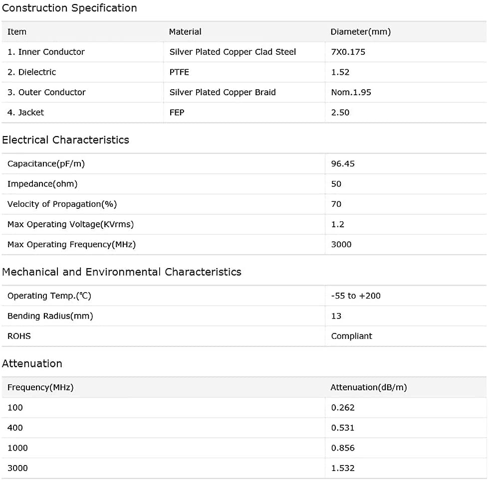This screenshot has height=480, width=489.
Task: Select the Attenuation(dB/m) column header
Action: [369, 387]
